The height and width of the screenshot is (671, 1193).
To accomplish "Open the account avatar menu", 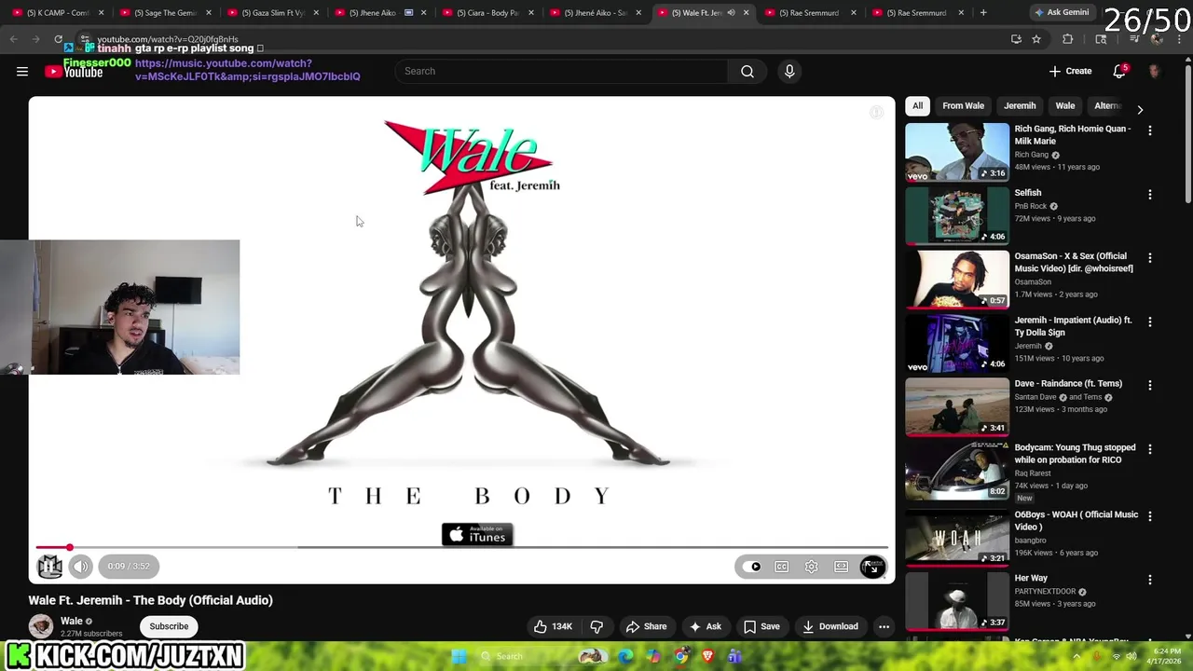I will [x=1155, y=71].
